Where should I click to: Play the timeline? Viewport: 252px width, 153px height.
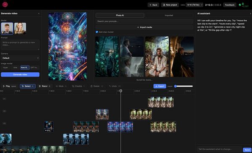(x=9, y=86)
